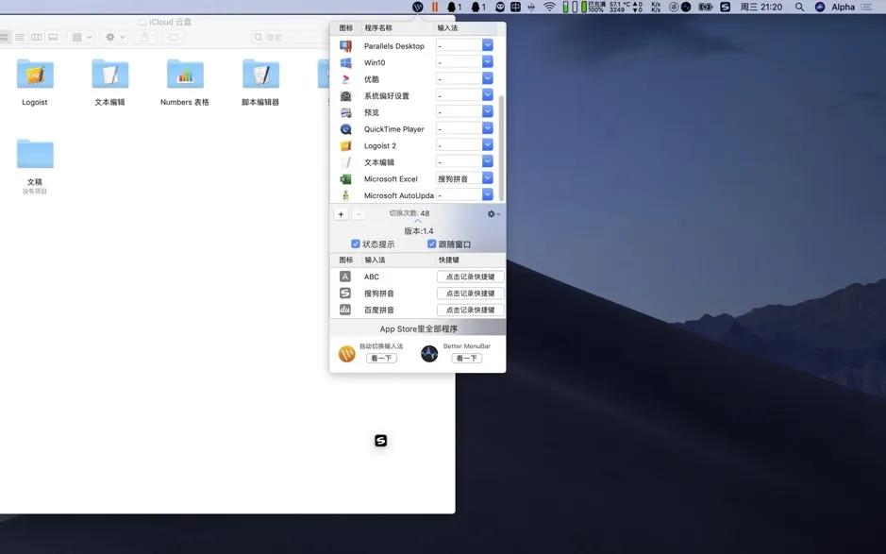
Task: Expand the input method dropdown for QuickTime Player
Action: tap(486, 128)
